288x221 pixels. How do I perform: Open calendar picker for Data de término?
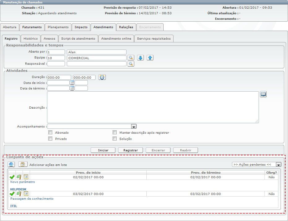[72, 88]
